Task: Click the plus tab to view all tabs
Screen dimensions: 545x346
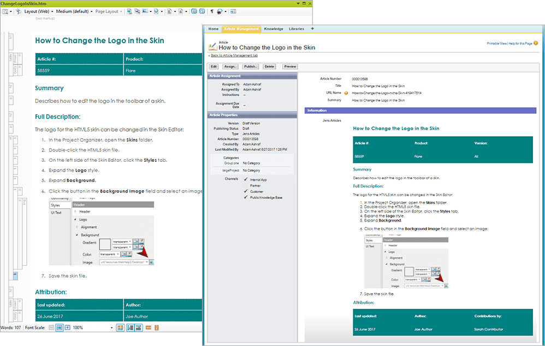Action: click(x=312, y=29)
